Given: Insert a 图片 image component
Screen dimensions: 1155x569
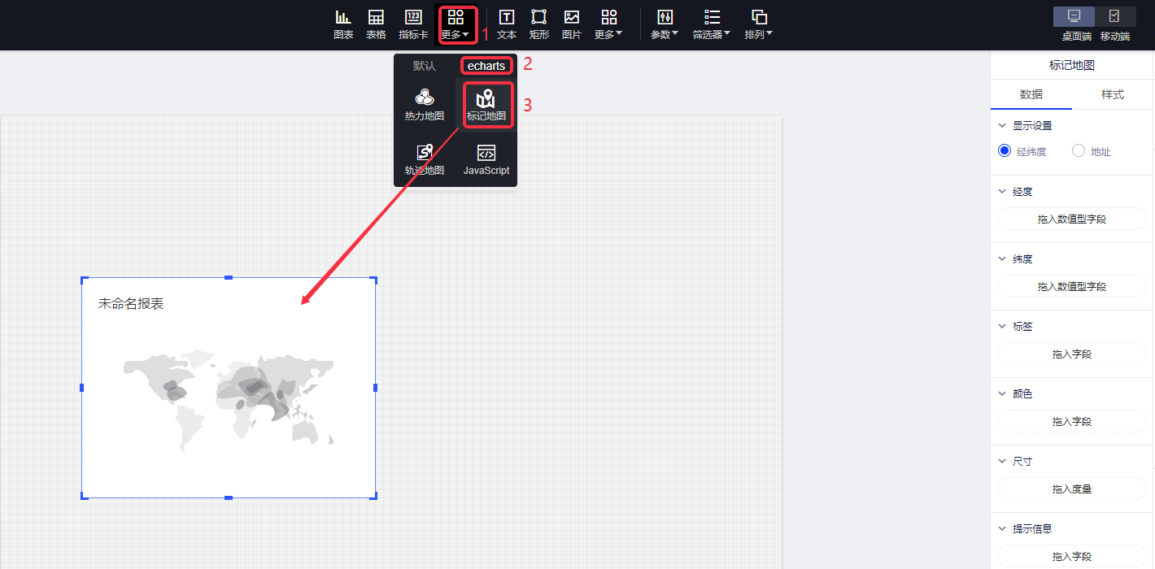Looking at the screenshot, I should pyautogui.click(x=572, y=24).
